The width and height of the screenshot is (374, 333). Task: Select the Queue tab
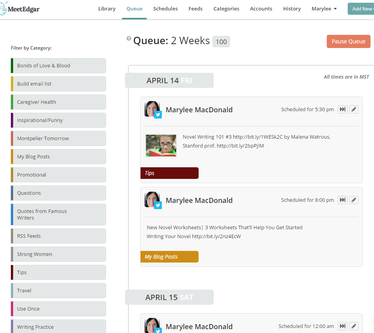tap(134, 9)
